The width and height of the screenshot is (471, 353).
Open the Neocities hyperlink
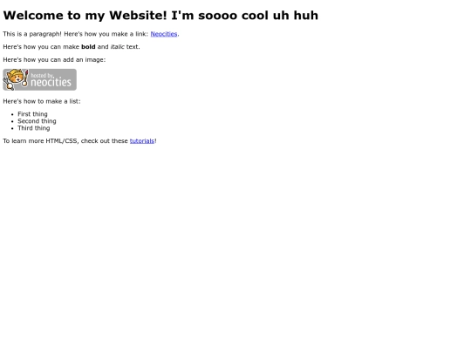point(164,34)
